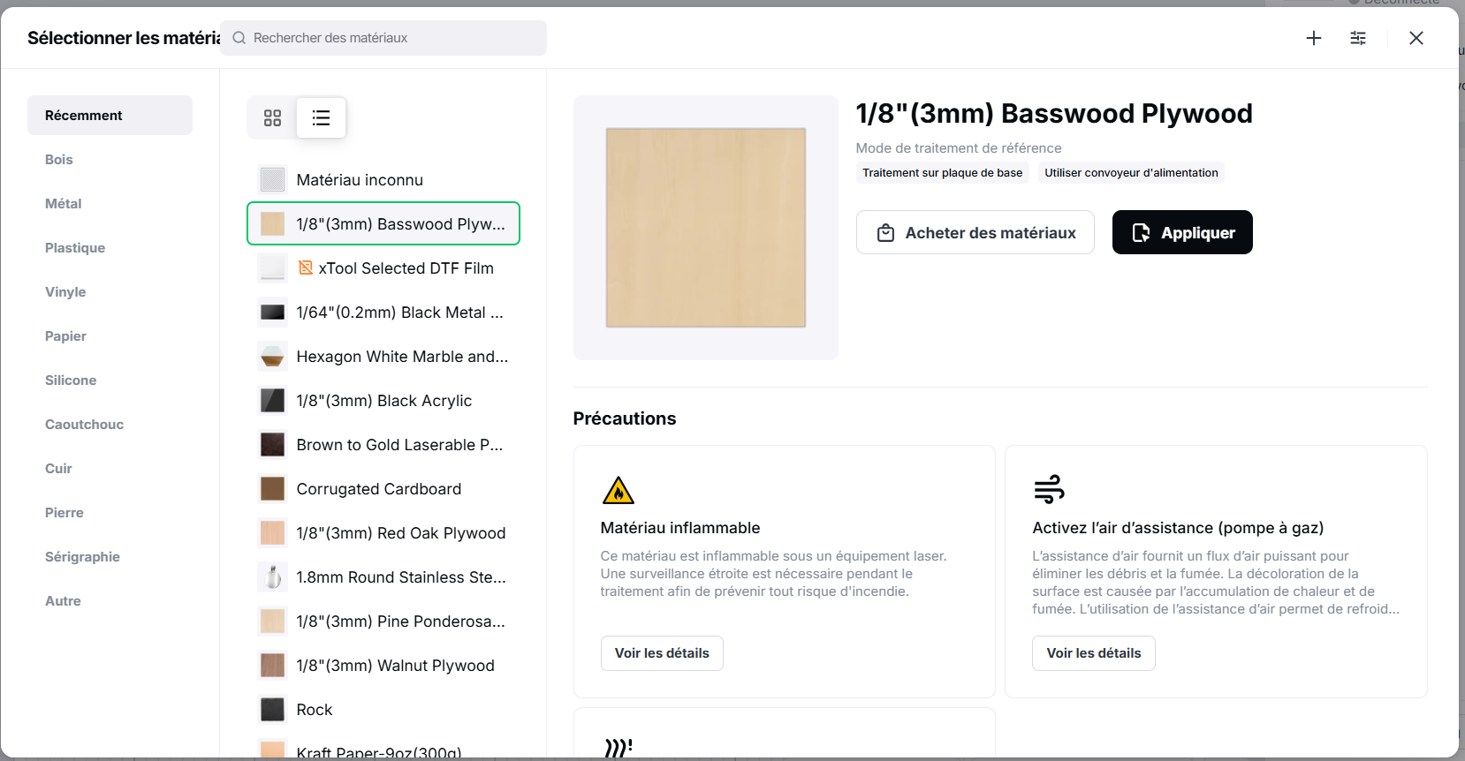Choose the Black Acrylic swatch
The height and width of the screenshot is (761, 1465).
[272, 401]
